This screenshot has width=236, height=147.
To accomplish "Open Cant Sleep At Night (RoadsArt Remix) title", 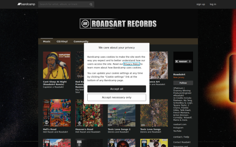I will click(55, 83).
